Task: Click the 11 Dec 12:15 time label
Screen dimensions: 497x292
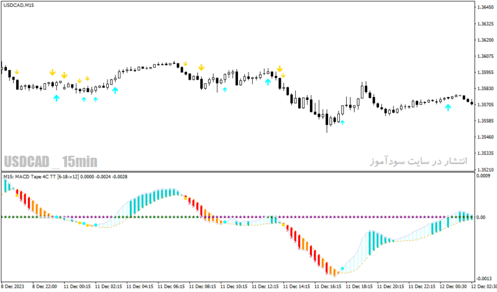Action: tap(265, 286)
